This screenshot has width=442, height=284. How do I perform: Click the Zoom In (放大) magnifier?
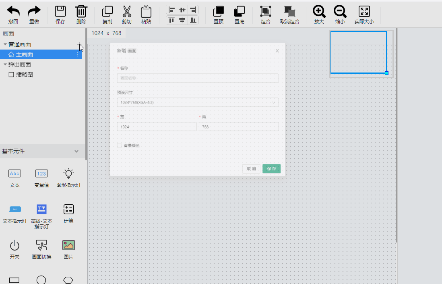[319, 11]
